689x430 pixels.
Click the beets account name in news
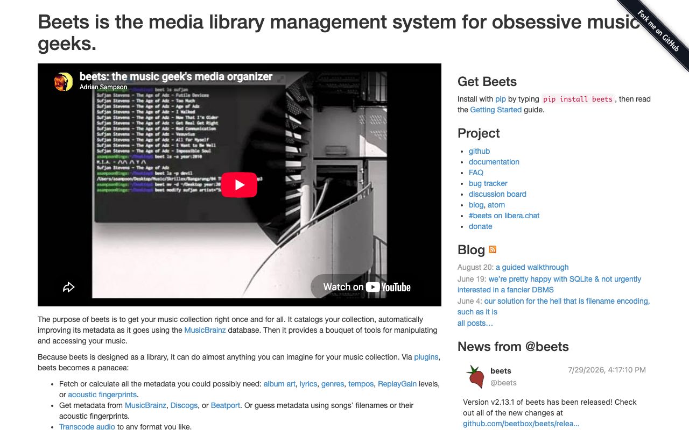(x=501, y=371)
